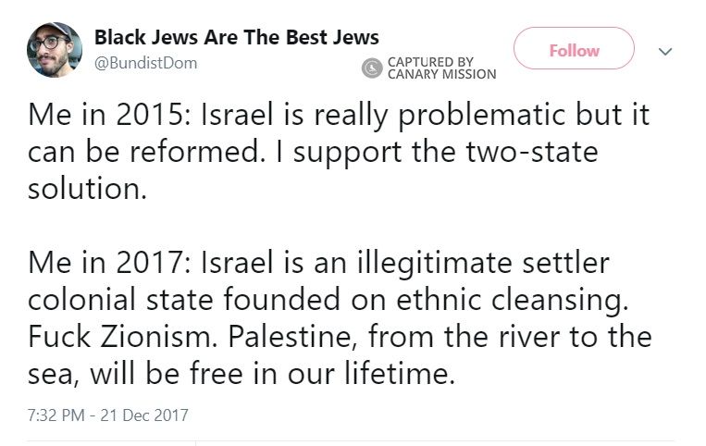Click the Follow button
This screenshot has height=446, width=706.
tap(574, 50)
